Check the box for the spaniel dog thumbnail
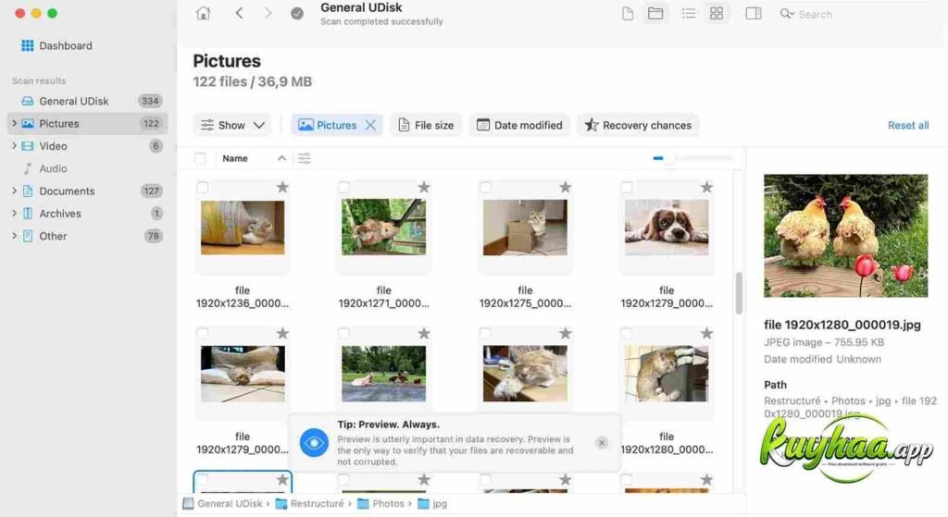Screen dimensions: 948x517 click(x=627, y=187)
